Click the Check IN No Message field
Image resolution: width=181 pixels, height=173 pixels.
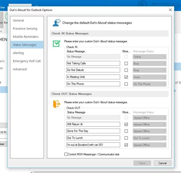tap(93, 57)
